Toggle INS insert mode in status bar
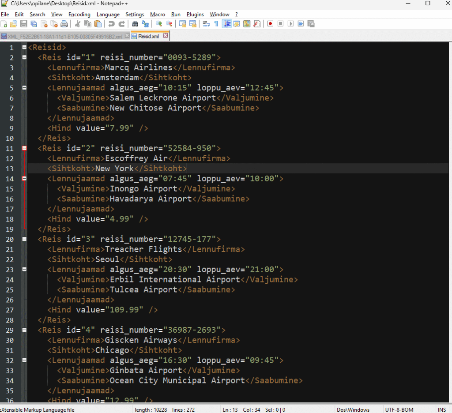The image size is (452, 413). tap(441, 410)
